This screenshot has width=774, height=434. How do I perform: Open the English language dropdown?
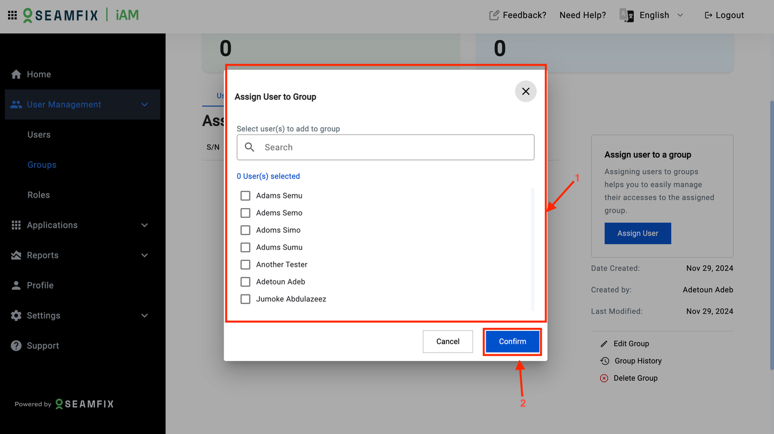pos(661,15)
